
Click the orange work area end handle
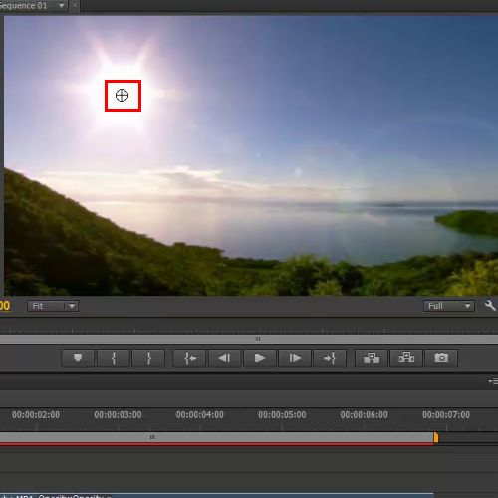pos(436,437)
